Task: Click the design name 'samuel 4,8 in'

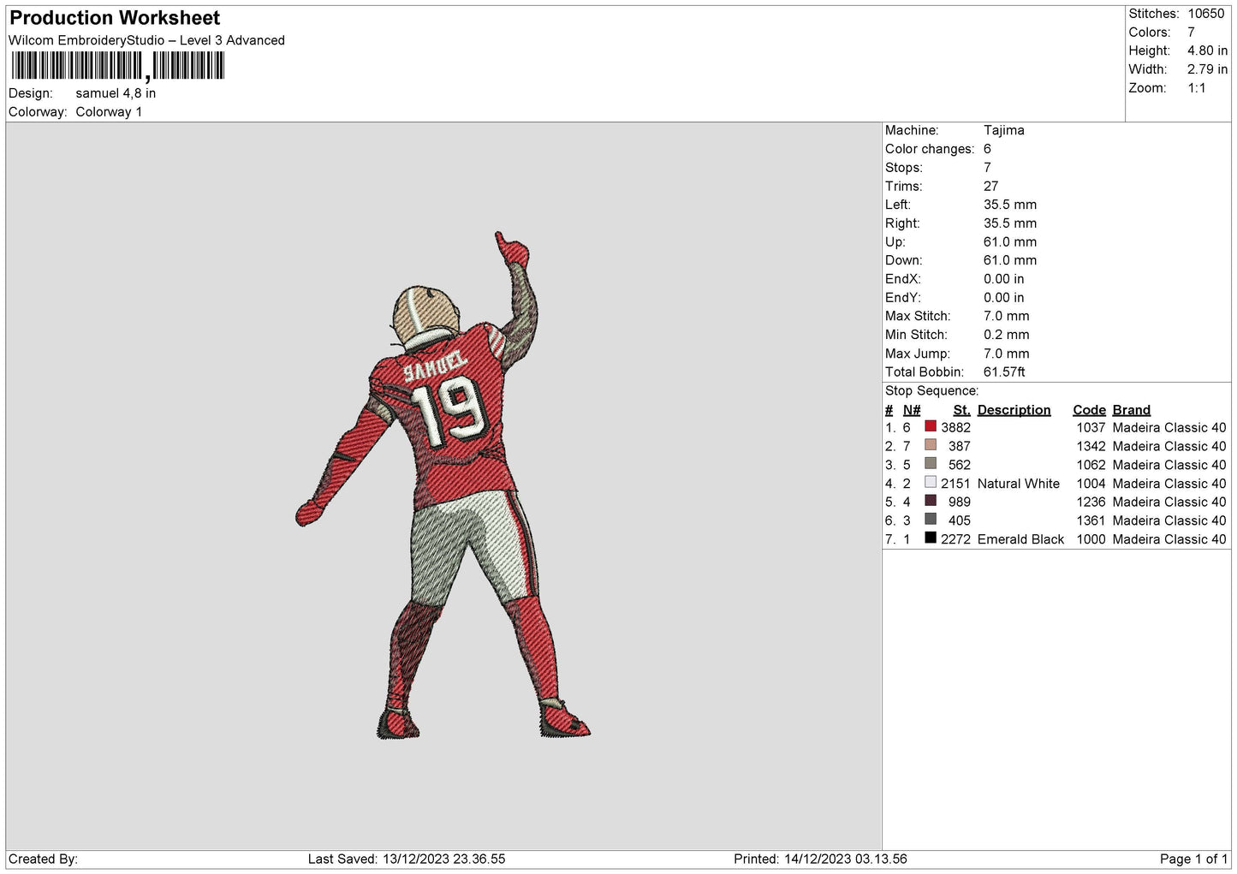Action: click(x=116, y=93)
